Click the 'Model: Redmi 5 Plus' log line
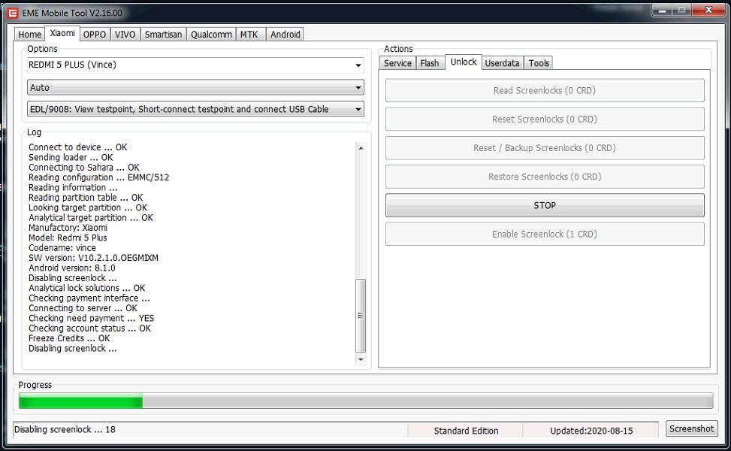The height and width of the screenshot is (451, 731). [68, 238]
